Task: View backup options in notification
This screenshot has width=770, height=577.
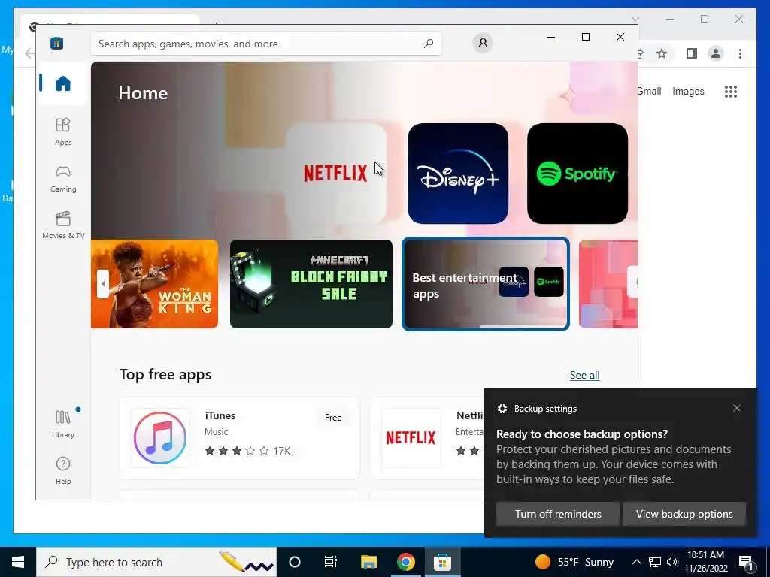Action: (x=684, y=514)
